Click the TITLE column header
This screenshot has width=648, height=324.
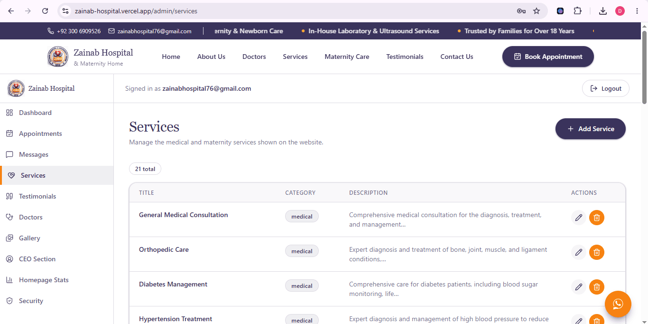click(147, 193)
